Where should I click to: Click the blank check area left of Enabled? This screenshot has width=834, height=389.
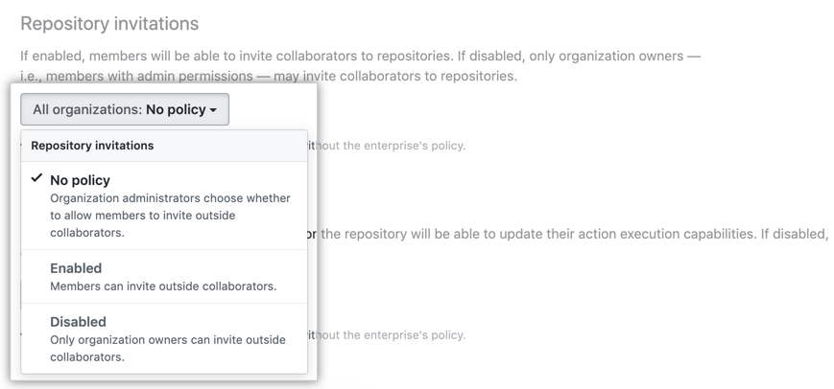tap(36, 268)
